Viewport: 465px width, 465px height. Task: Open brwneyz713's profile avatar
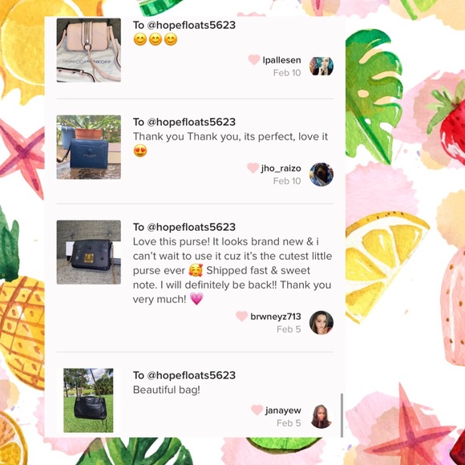click(x=321, y=322)
